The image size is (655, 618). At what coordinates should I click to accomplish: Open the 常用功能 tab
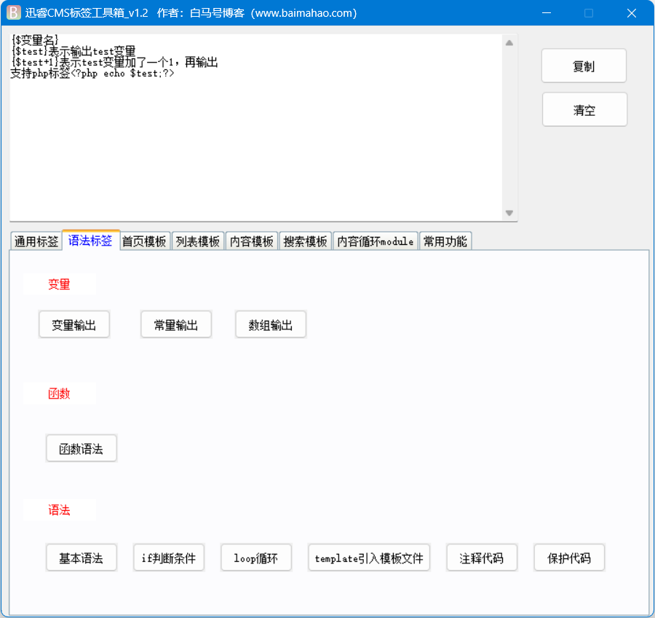(x=445, y=241)
